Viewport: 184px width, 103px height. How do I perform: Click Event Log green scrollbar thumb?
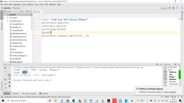click(179, 74)
